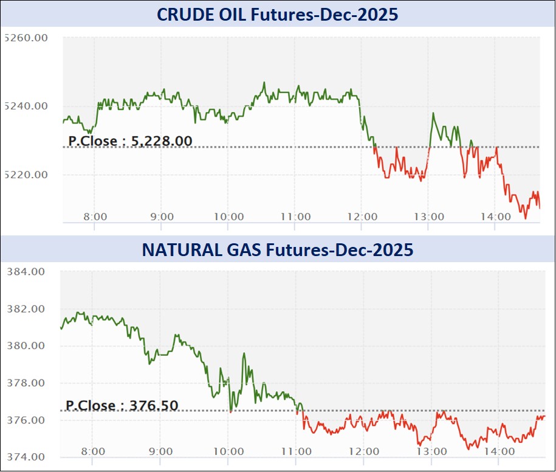Select the 382.00 price axis label
The height and width of the screenshot is (472, 556).
click(x=25, y=309)
